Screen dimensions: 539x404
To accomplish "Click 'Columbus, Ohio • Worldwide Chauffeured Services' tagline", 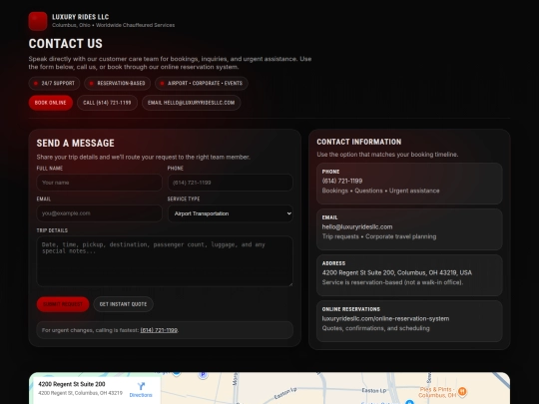I will point(114,25).
